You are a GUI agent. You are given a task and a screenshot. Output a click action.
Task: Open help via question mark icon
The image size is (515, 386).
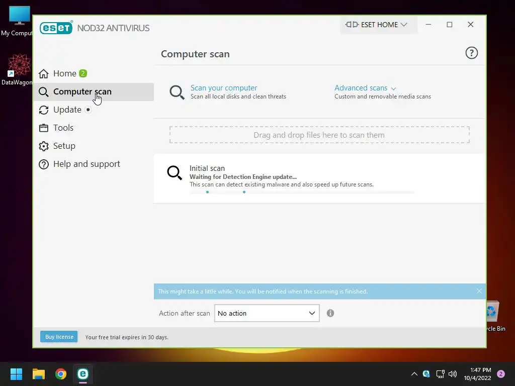(x=471, y=53)
